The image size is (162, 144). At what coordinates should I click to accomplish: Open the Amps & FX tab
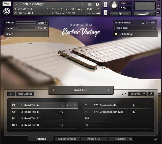pyautogui.click(x=94, y=139)
